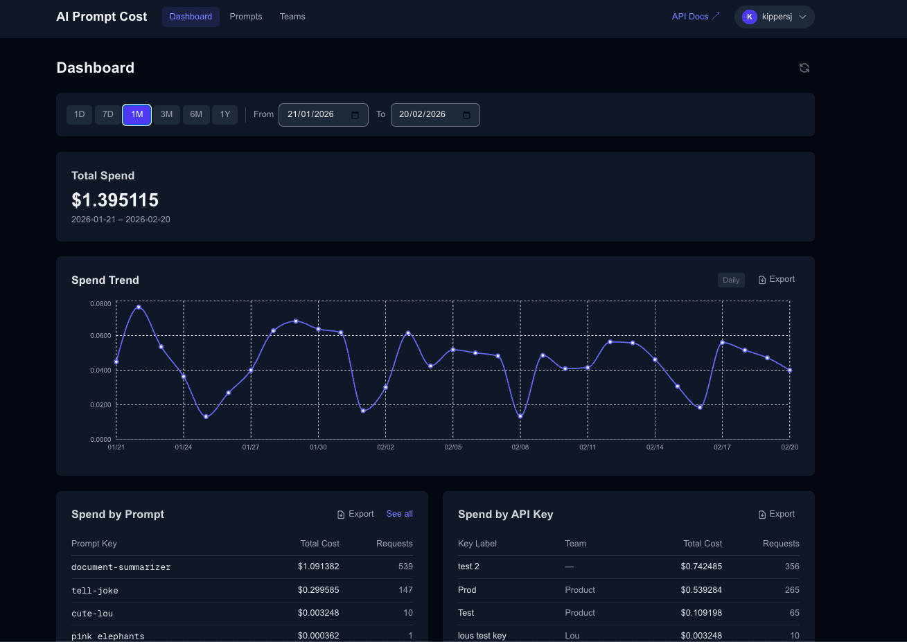
Task: Expand the kippersj account dropdown chevron
Action: tap(802, 17)
